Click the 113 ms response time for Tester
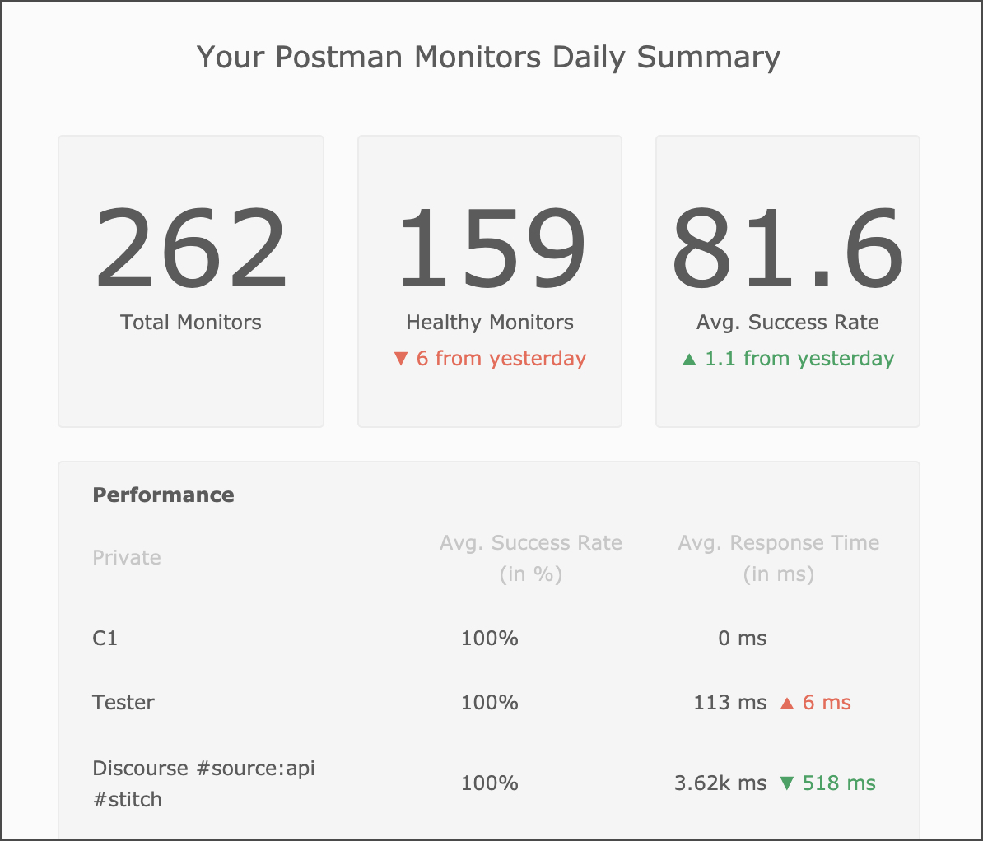The height and width of the screenshot is (841, 983). tap(729, 703)
